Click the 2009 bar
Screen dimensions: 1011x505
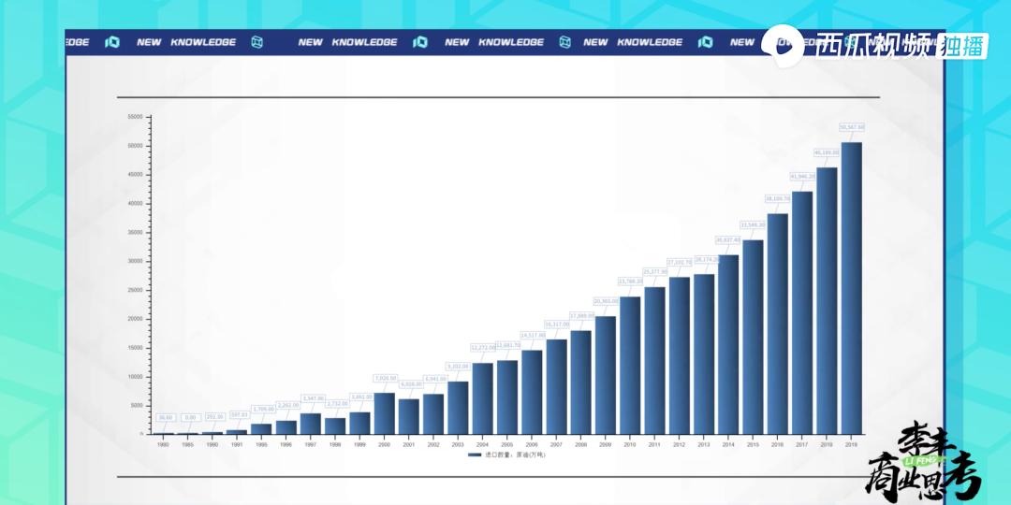coord(606,376)
